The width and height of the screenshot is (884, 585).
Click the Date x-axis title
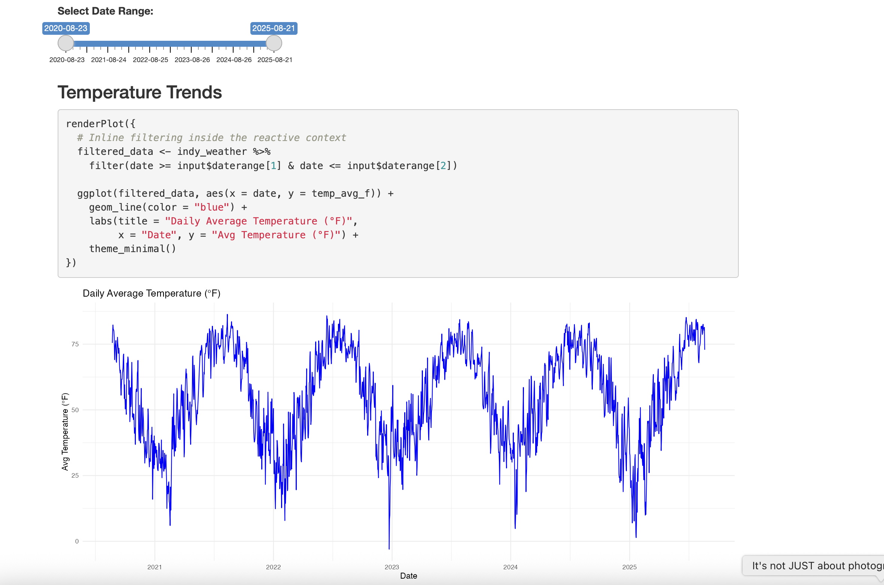coord(408,576)
